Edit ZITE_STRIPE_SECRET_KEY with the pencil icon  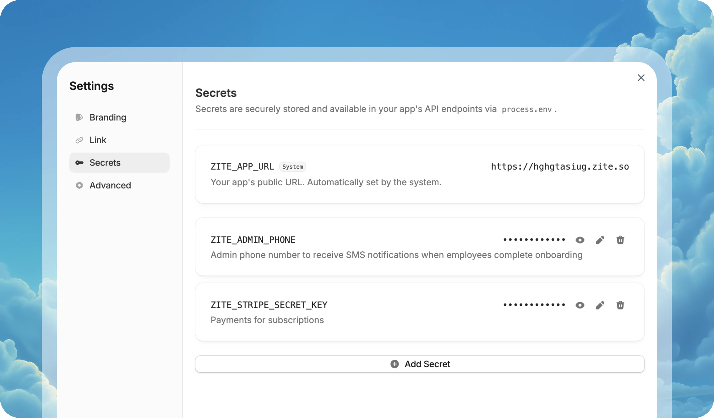[x=600, y=305]
